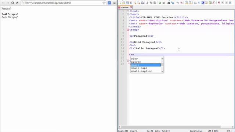Screen dimensions: 235x132
Task: Click the Paste toolbar icon
Action: click(x=155, y=3)
